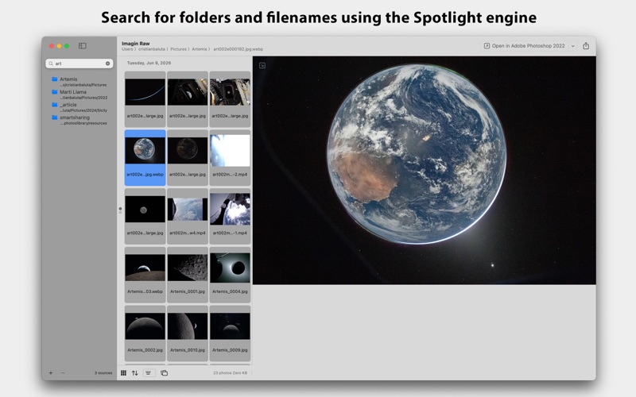Viewport: 636px width, 397px height.
Task: Click the preview corner expand icon
Action: tap(262, 65)
